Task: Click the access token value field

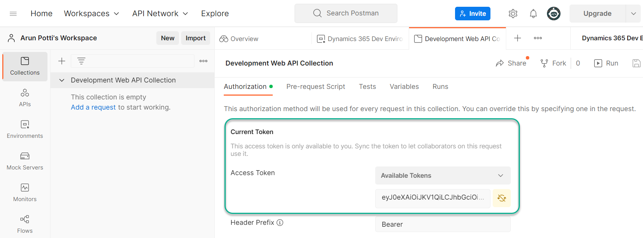Action: (433, 198)
